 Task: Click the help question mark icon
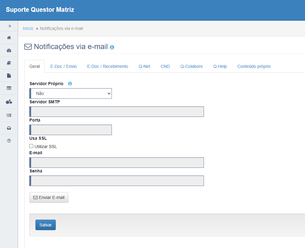tap(9, 141)
